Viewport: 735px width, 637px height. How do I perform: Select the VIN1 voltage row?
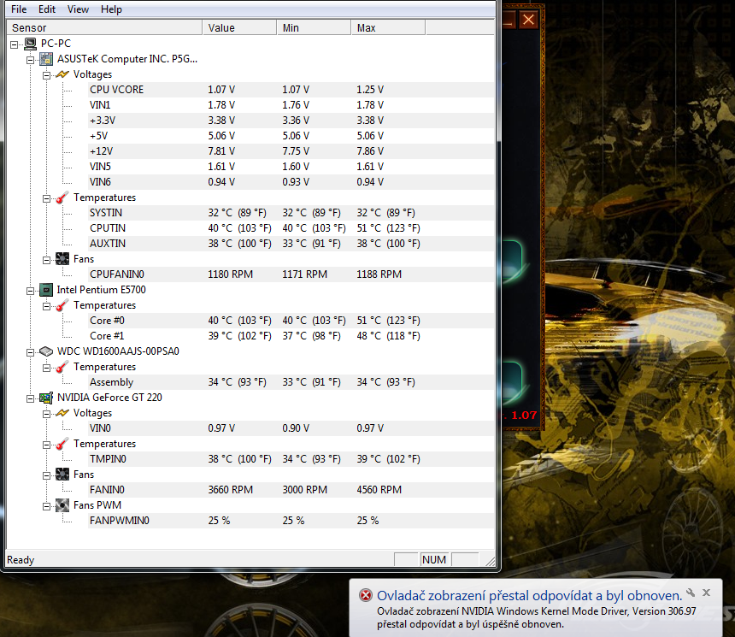pos(291,105)
